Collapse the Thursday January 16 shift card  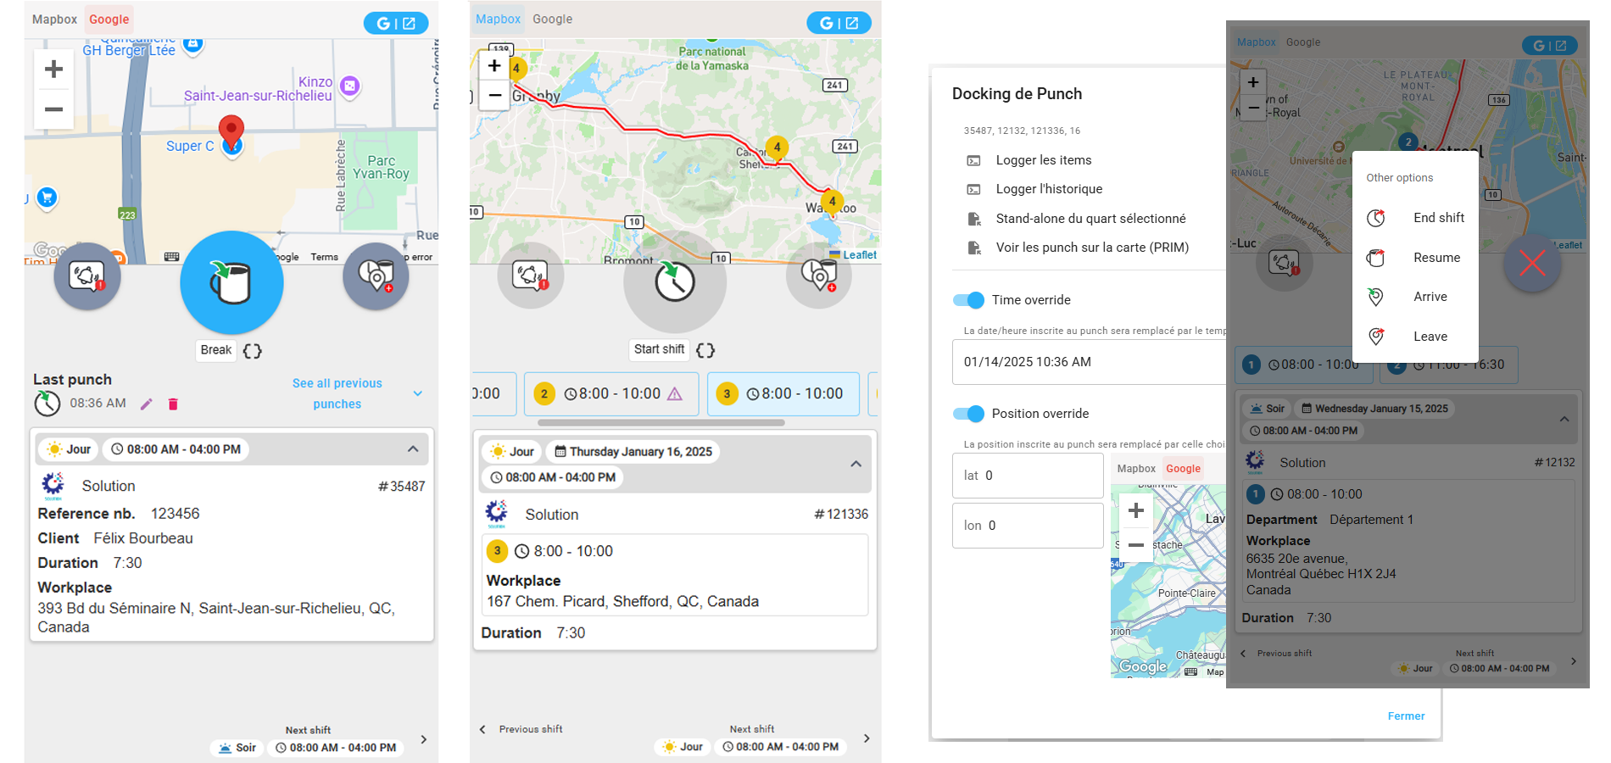point(856,464)
